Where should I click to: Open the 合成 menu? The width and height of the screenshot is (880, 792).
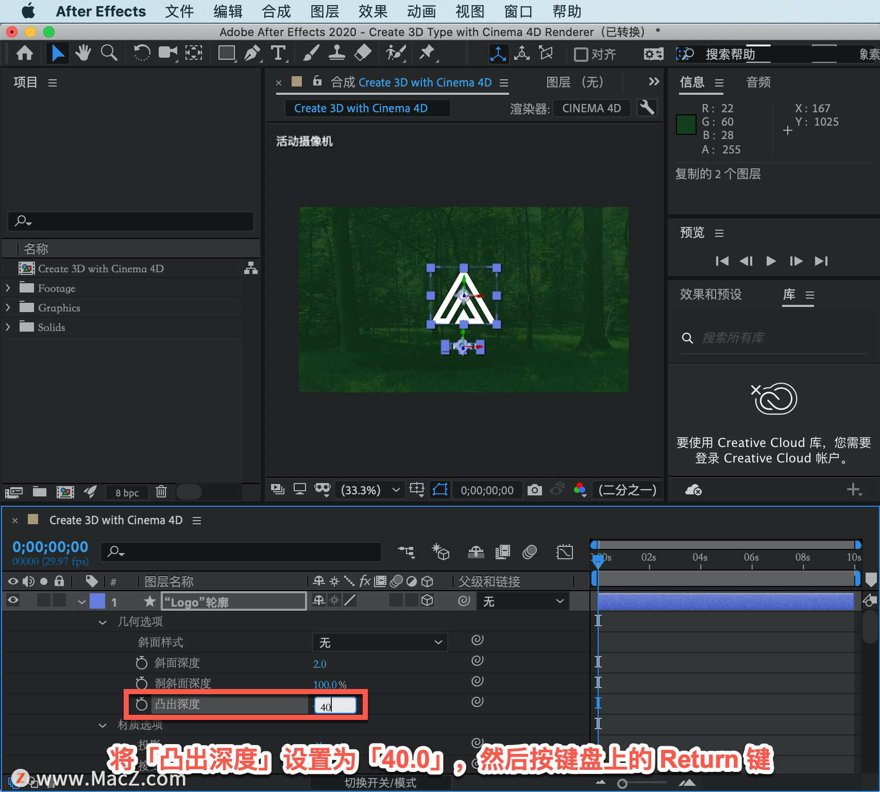point(276,11)
